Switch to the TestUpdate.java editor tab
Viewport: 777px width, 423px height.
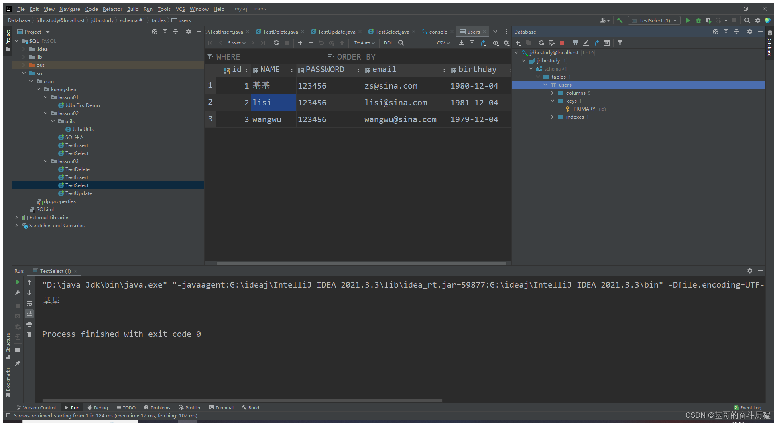point(336,32)
